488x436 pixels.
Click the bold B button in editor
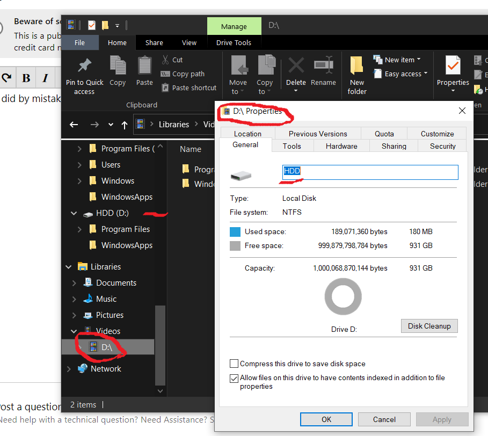[26, 78]
